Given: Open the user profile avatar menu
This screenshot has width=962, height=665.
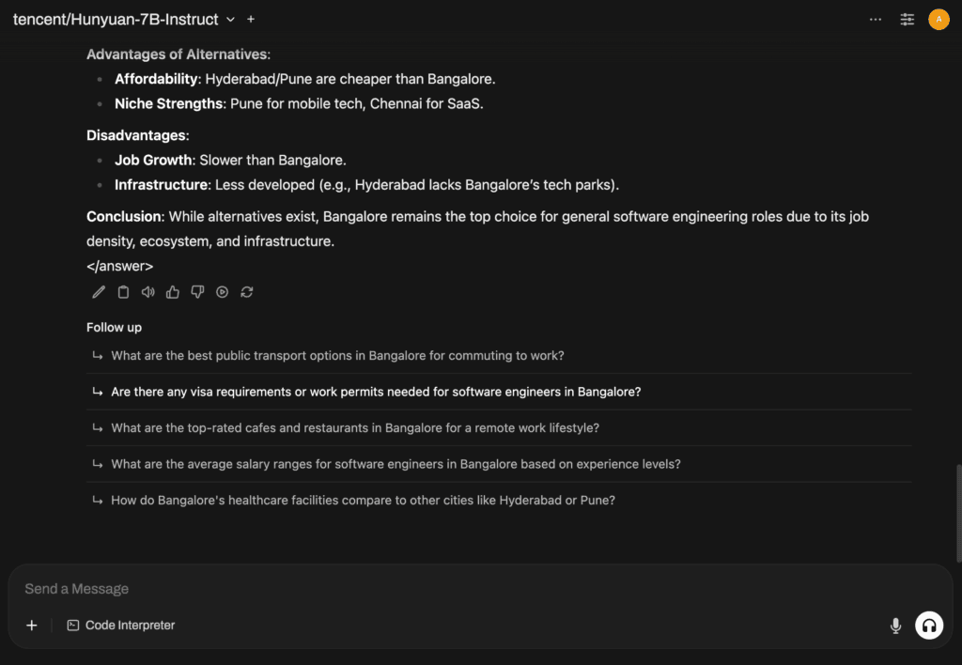Looking at the screenshot, I should click(939, 20).
